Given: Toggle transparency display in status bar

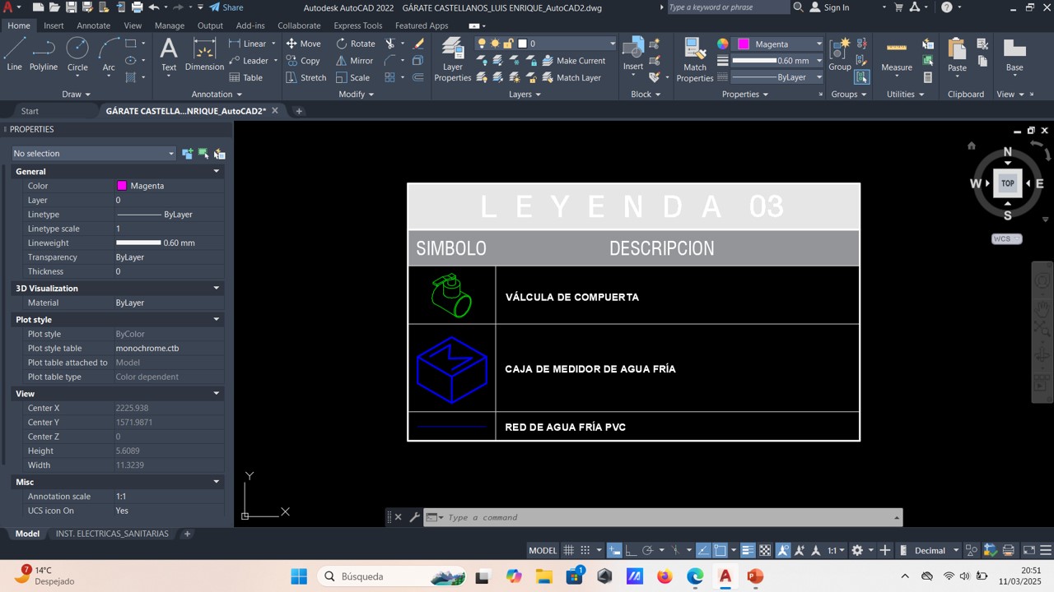Looking at the screenshot, I should pyautogui.click(x=765, y=550).
